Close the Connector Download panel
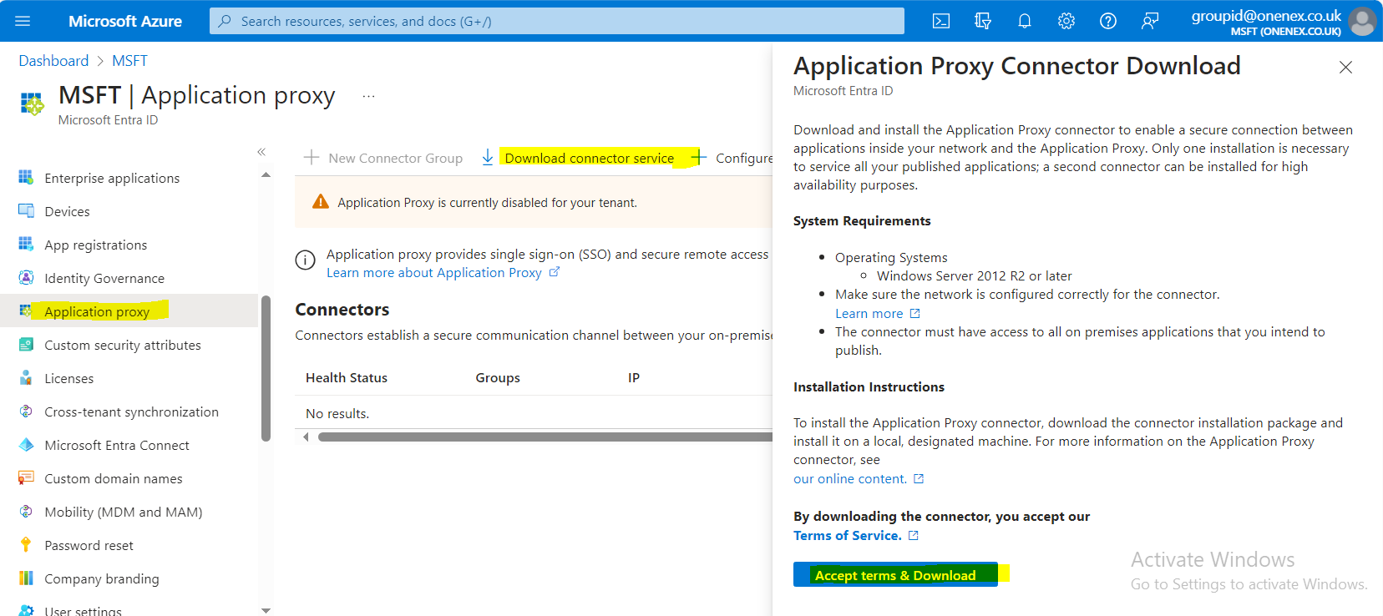 (1345, 67)
